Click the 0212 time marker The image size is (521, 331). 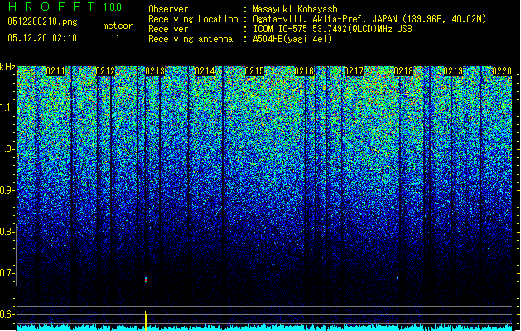[x=105, y=71]
